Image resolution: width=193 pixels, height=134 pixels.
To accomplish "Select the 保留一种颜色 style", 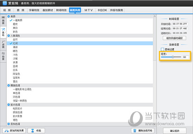I will (20, 100).
